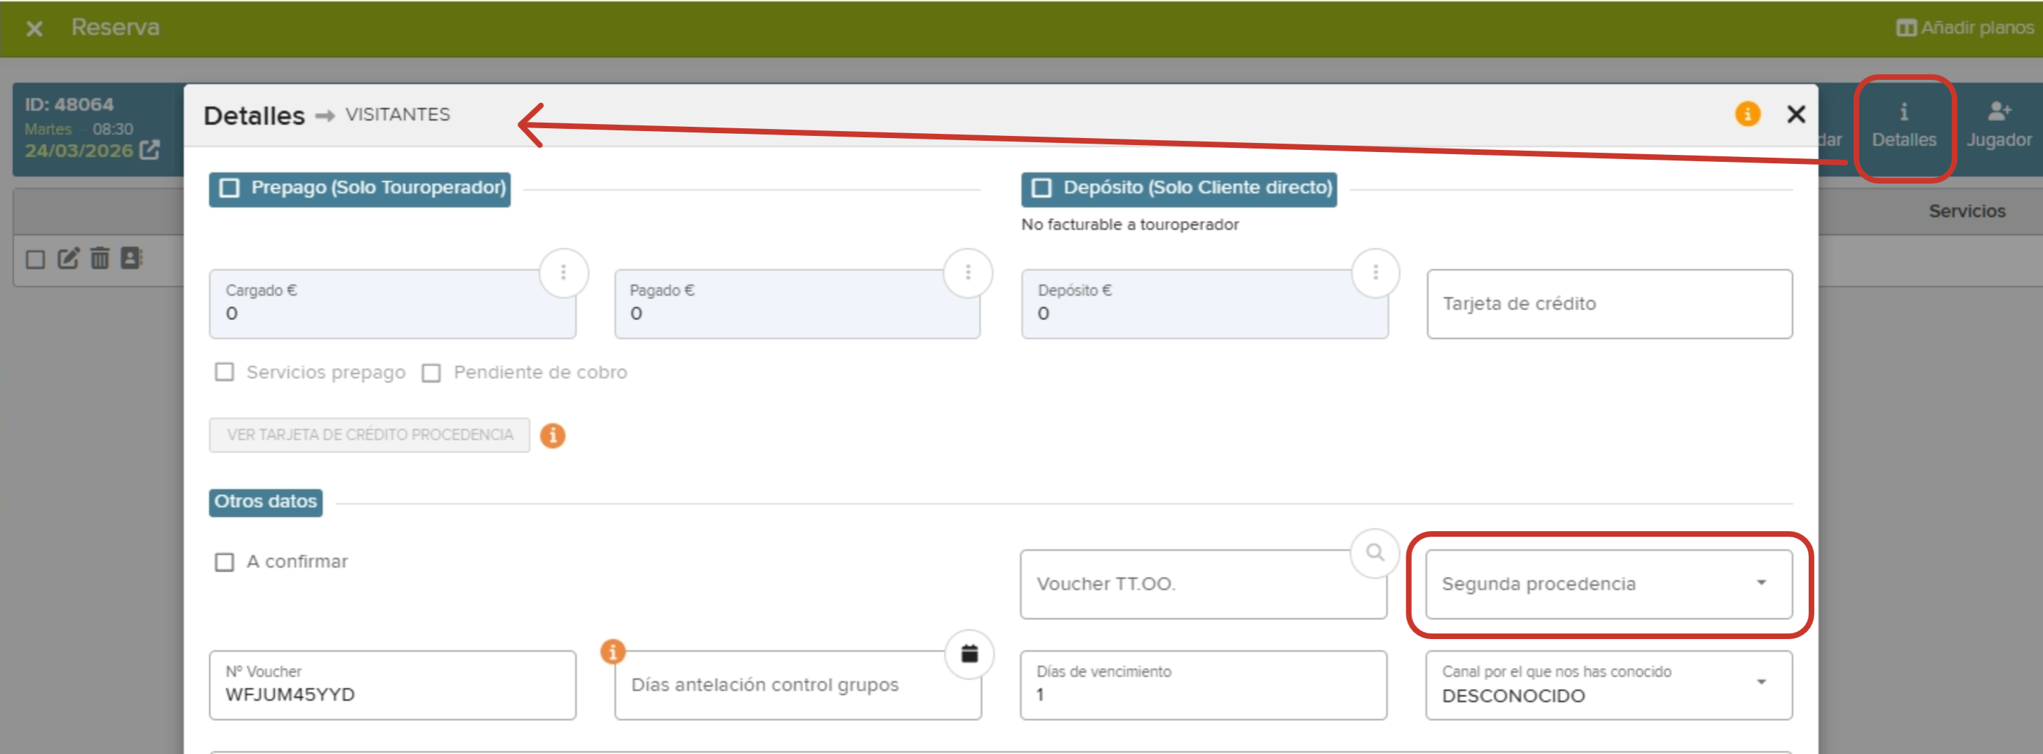
Task: Close the Detalles dialog
Action: (1795, 114)
